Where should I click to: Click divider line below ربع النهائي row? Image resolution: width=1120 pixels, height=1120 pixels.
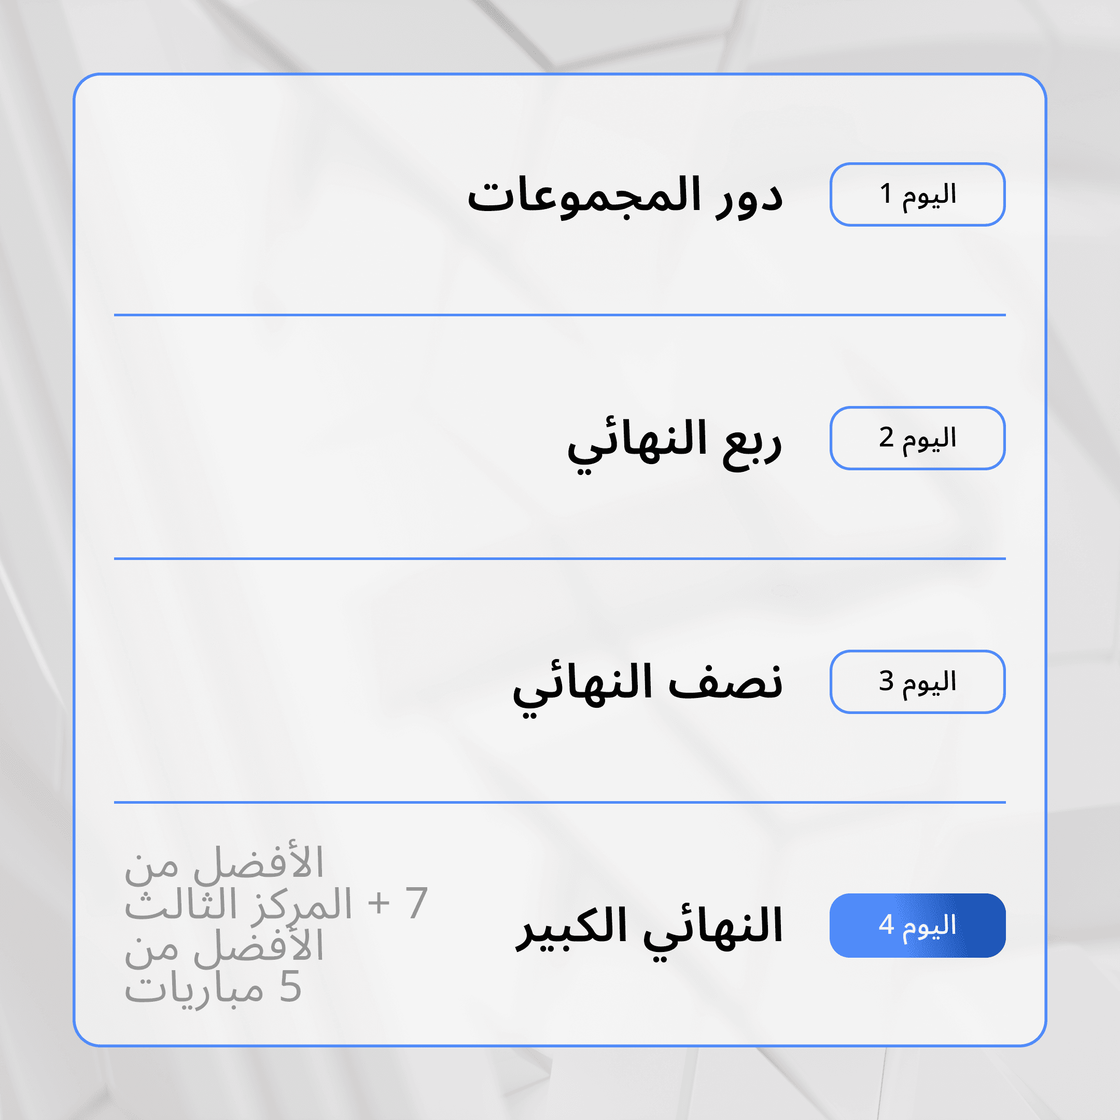point(559,558)
